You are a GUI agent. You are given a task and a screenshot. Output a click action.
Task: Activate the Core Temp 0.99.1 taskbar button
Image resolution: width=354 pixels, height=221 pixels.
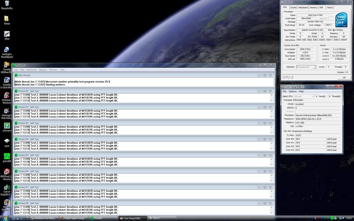click(132, 218)
